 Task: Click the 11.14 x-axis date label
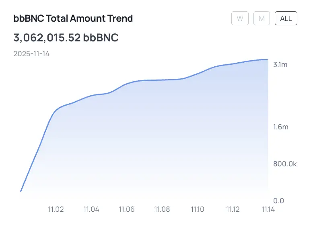click(x=268, y=209)
